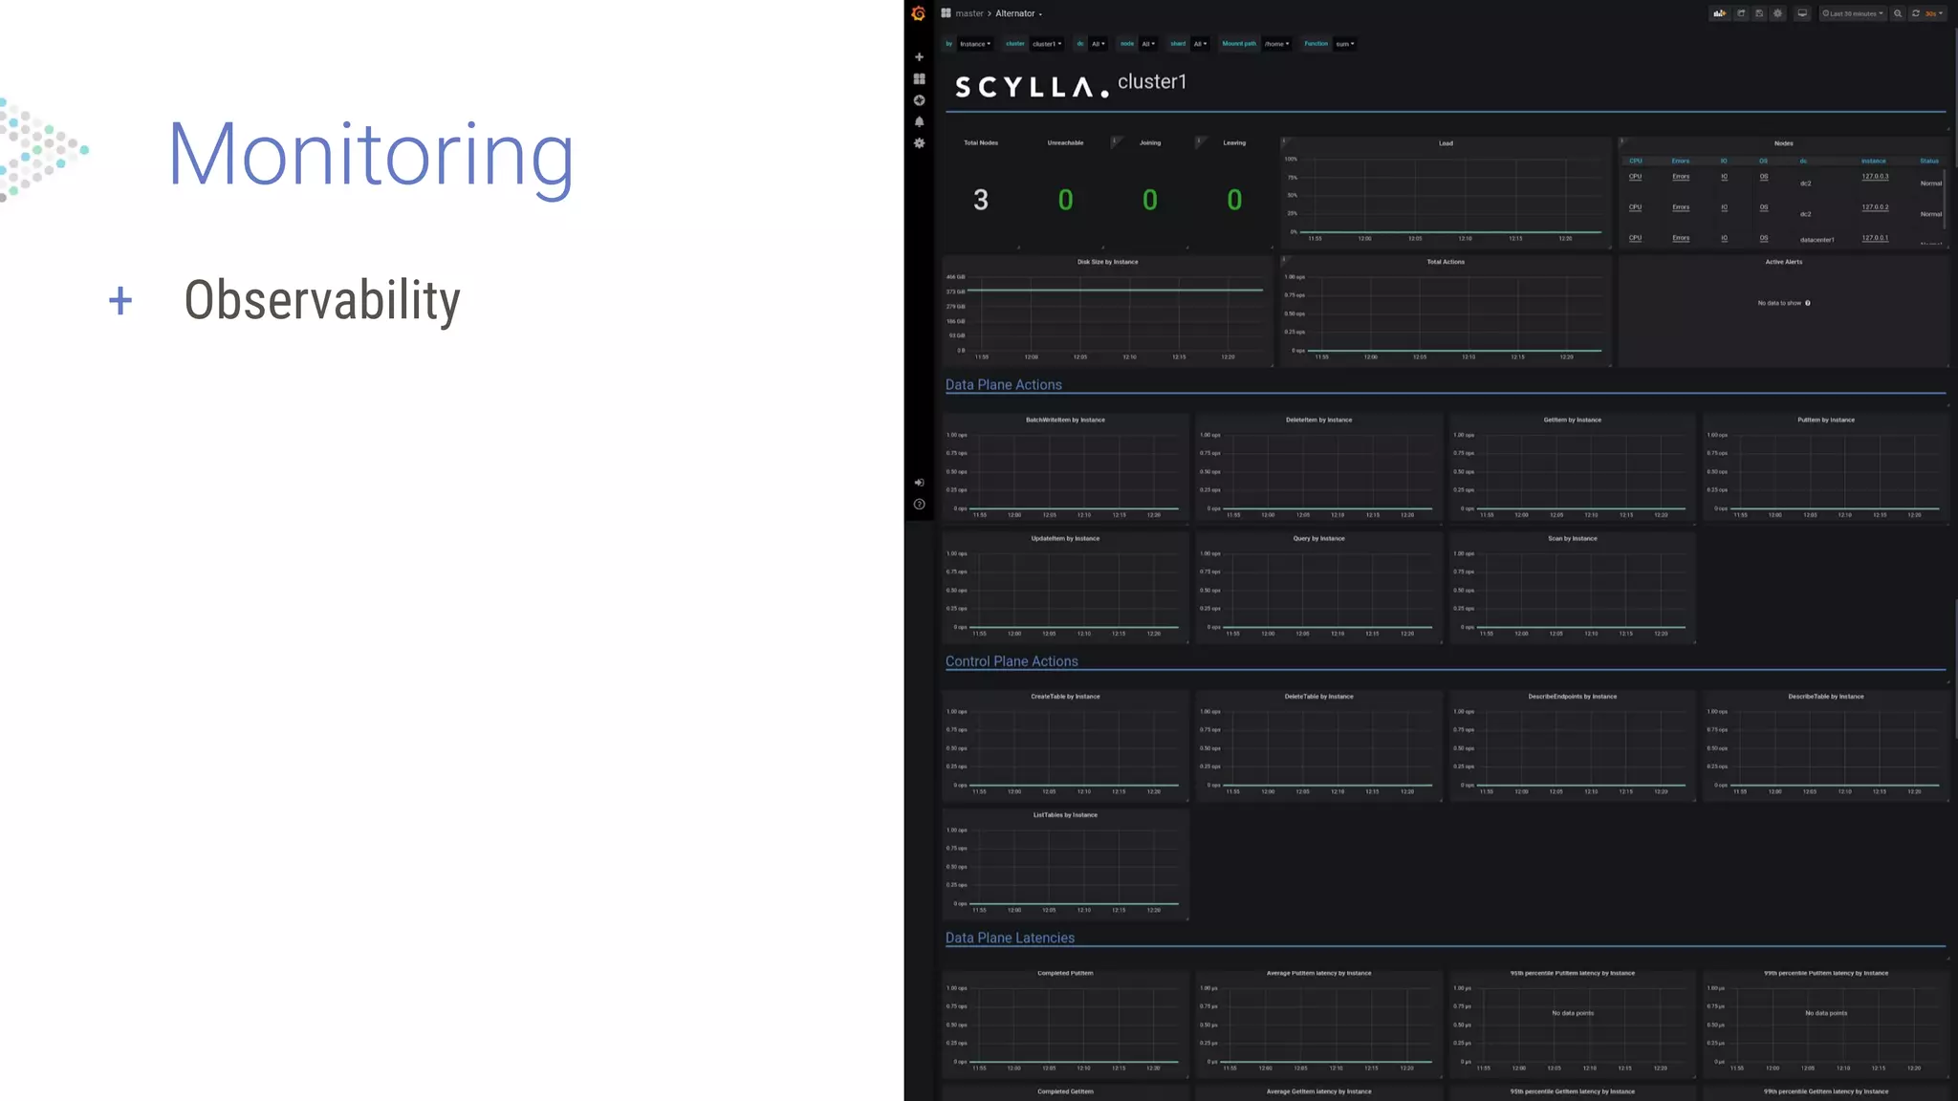Image resolution: width=1958 pixels, height=1101 pixels.
Task: Click OS link in 127.0.0.3 row
Action: pos(1763,176)
